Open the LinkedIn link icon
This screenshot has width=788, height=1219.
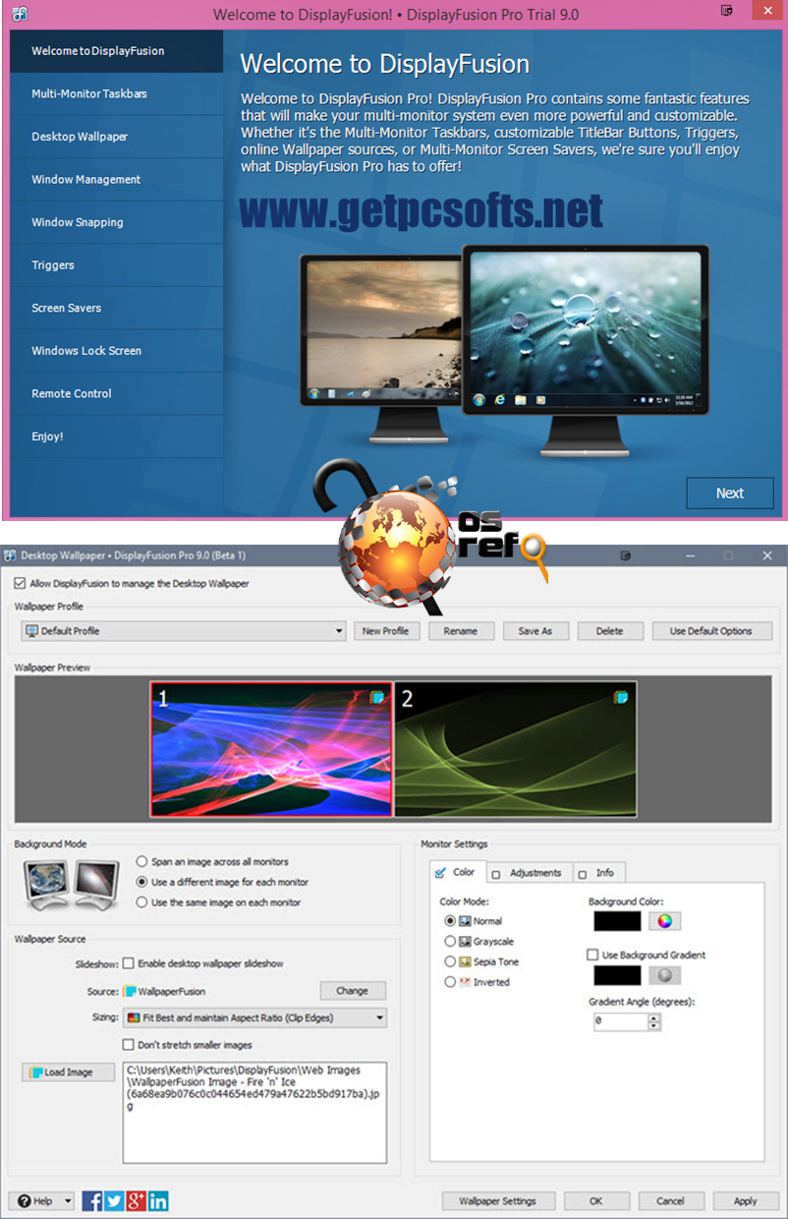[x=158, y=1200]
